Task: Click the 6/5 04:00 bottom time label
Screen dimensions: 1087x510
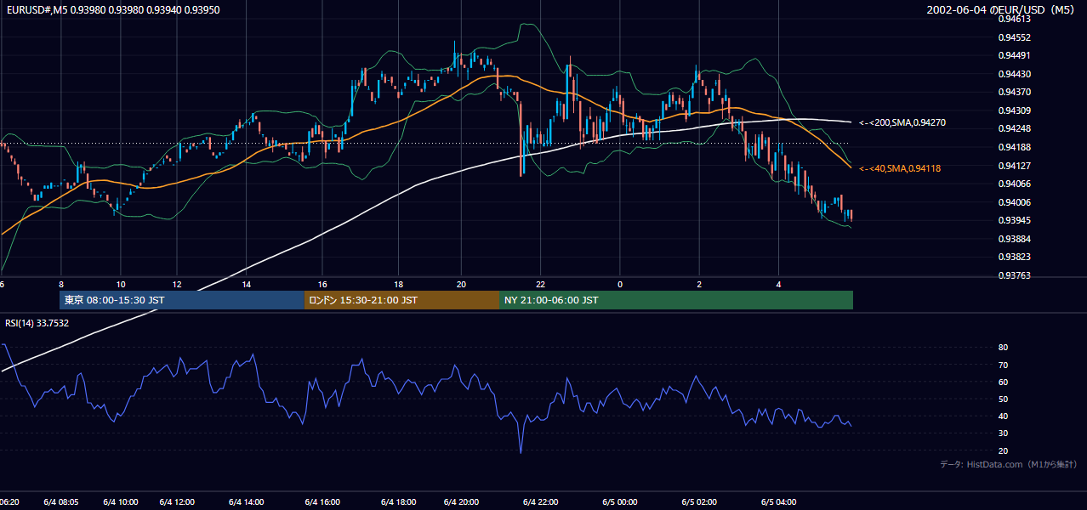Action: (x=778, y=502)
